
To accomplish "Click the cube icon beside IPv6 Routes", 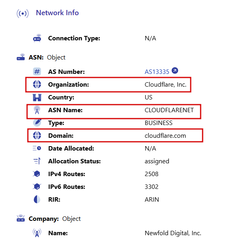I will (37, 186).
